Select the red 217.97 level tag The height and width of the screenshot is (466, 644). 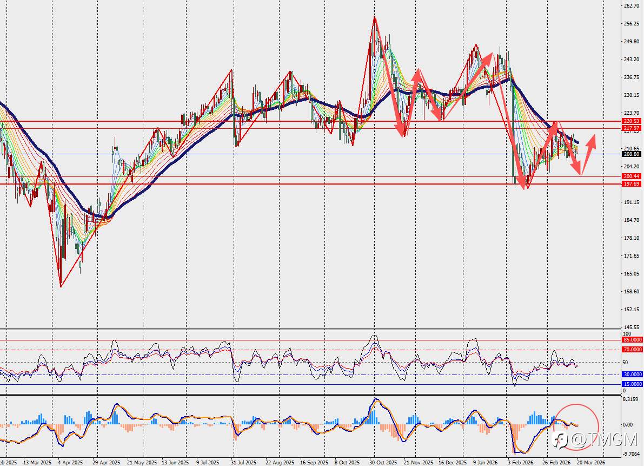click(x=632, y=128)
